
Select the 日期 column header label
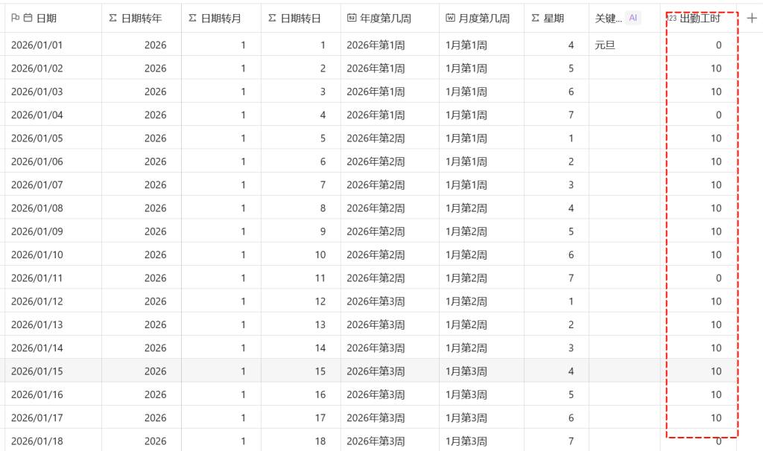click(x=46, y=19)
